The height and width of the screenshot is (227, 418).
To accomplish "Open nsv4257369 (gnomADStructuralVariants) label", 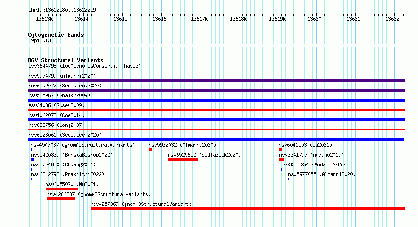I will [142, 204].
